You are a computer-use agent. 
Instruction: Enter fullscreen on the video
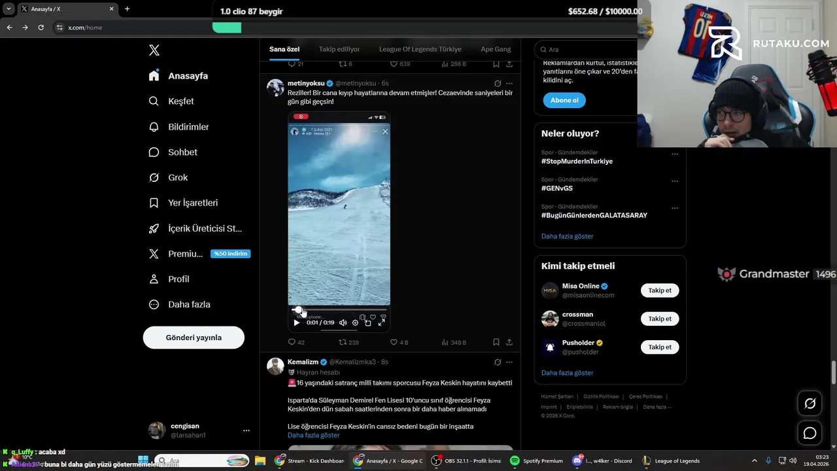pos(382,323)
